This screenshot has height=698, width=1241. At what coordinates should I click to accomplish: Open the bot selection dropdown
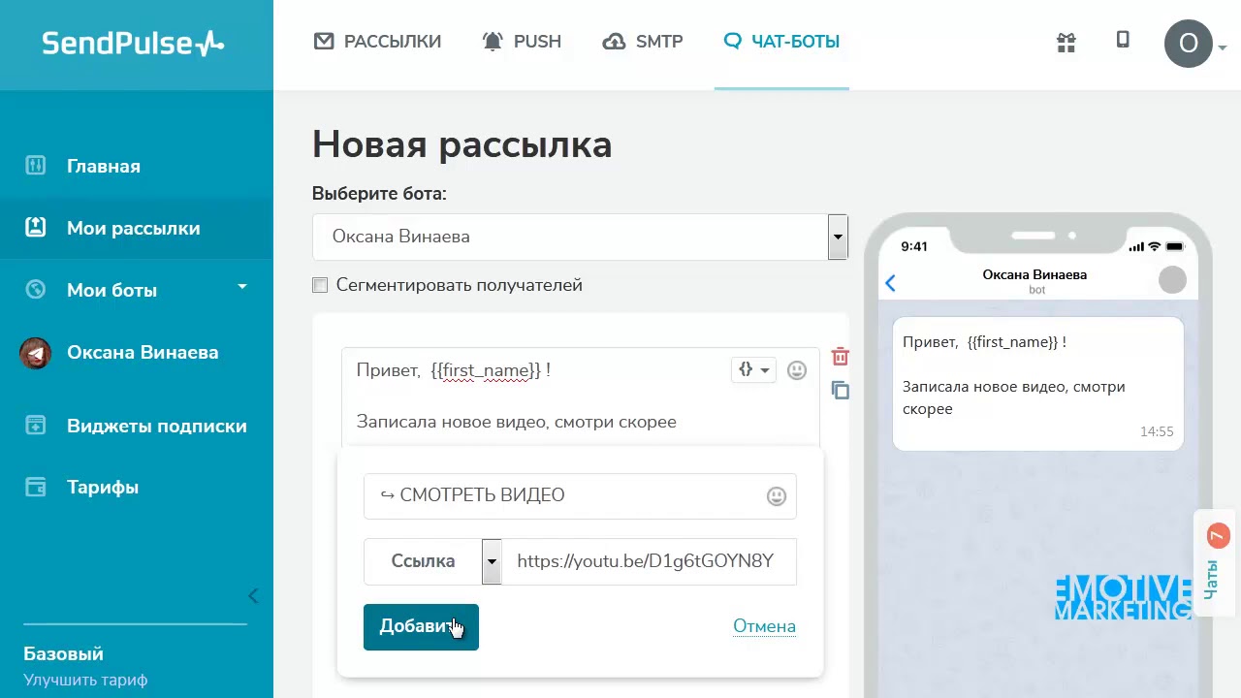(x=580, y=237)
